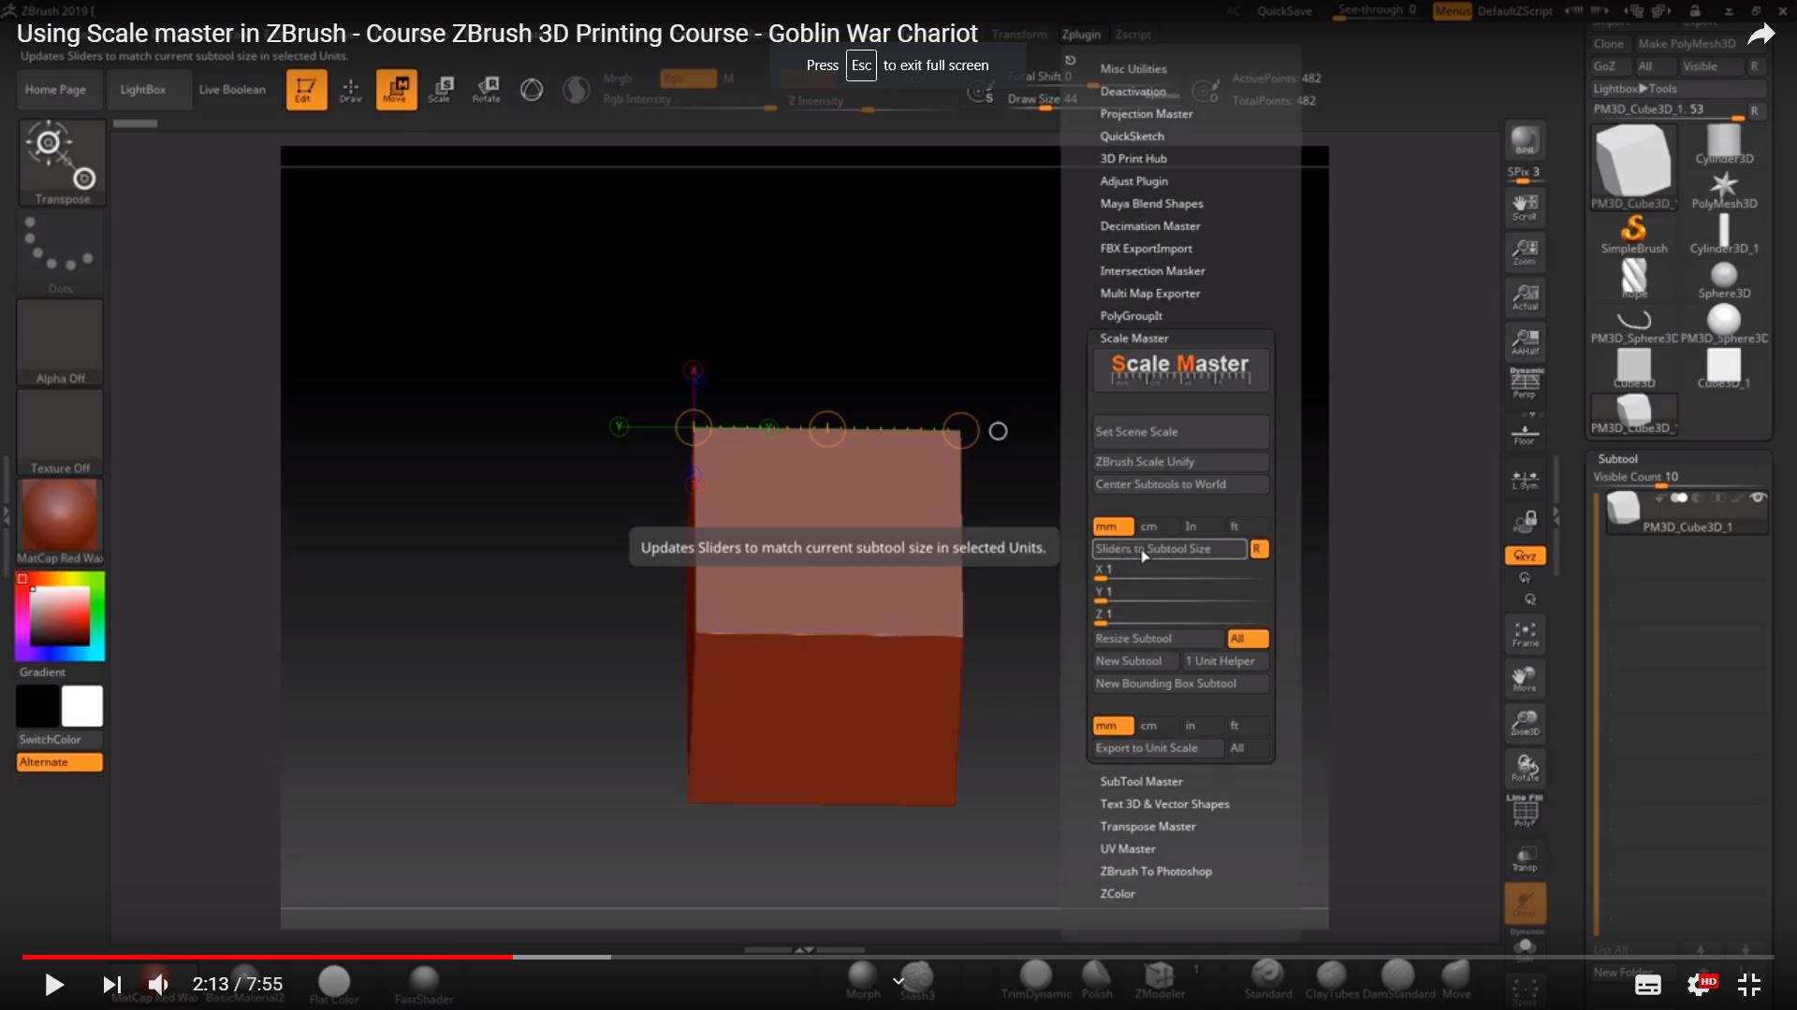This screenshot has width=1797, height=1010.
Task: Expand the UV Master section
Action: (x=1127, y=849)
